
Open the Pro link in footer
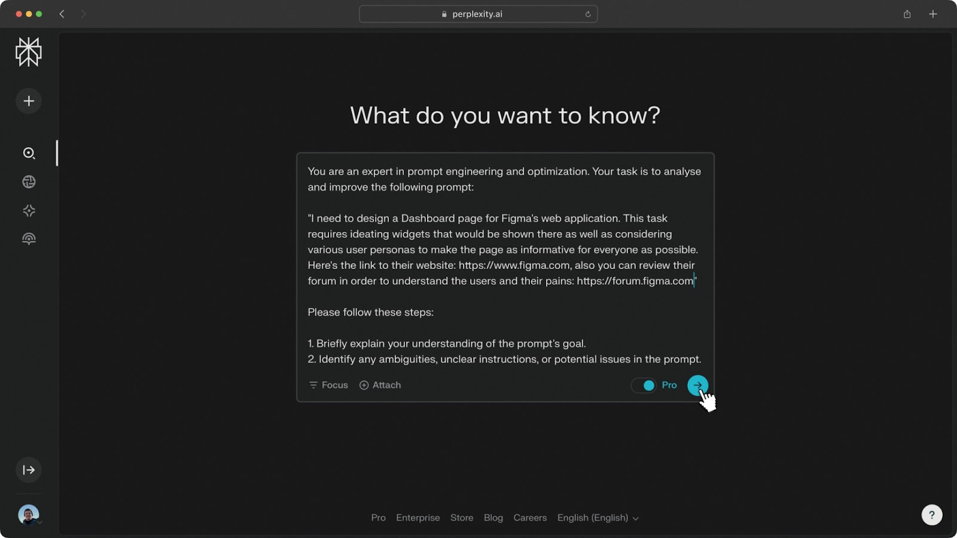[378, 518]
